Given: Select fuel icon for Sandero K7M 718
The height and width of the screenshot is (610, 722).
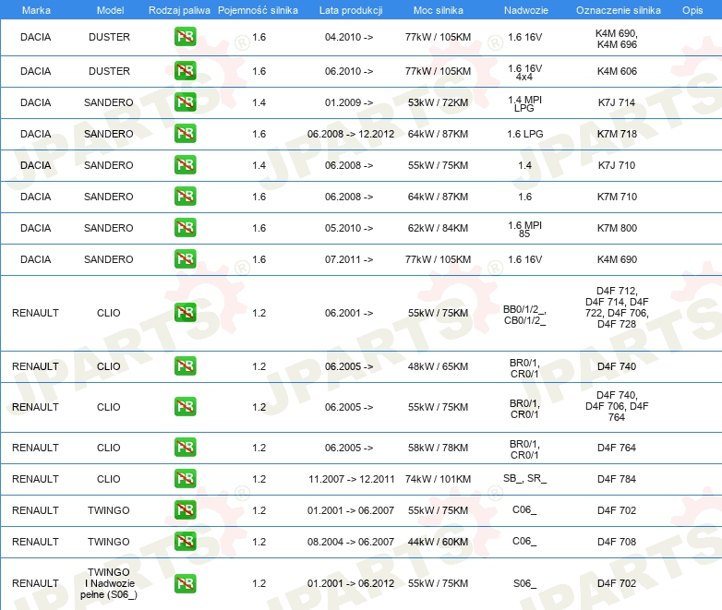Looking at the screenshot, I should click(x=185, y=134).
